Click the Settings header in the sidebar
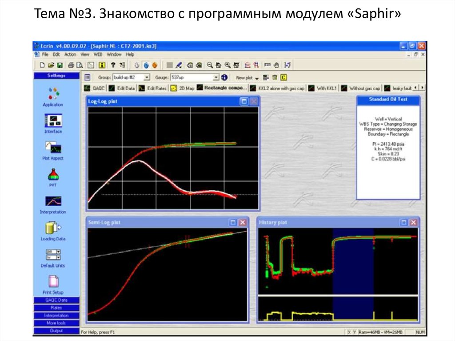 56,76
